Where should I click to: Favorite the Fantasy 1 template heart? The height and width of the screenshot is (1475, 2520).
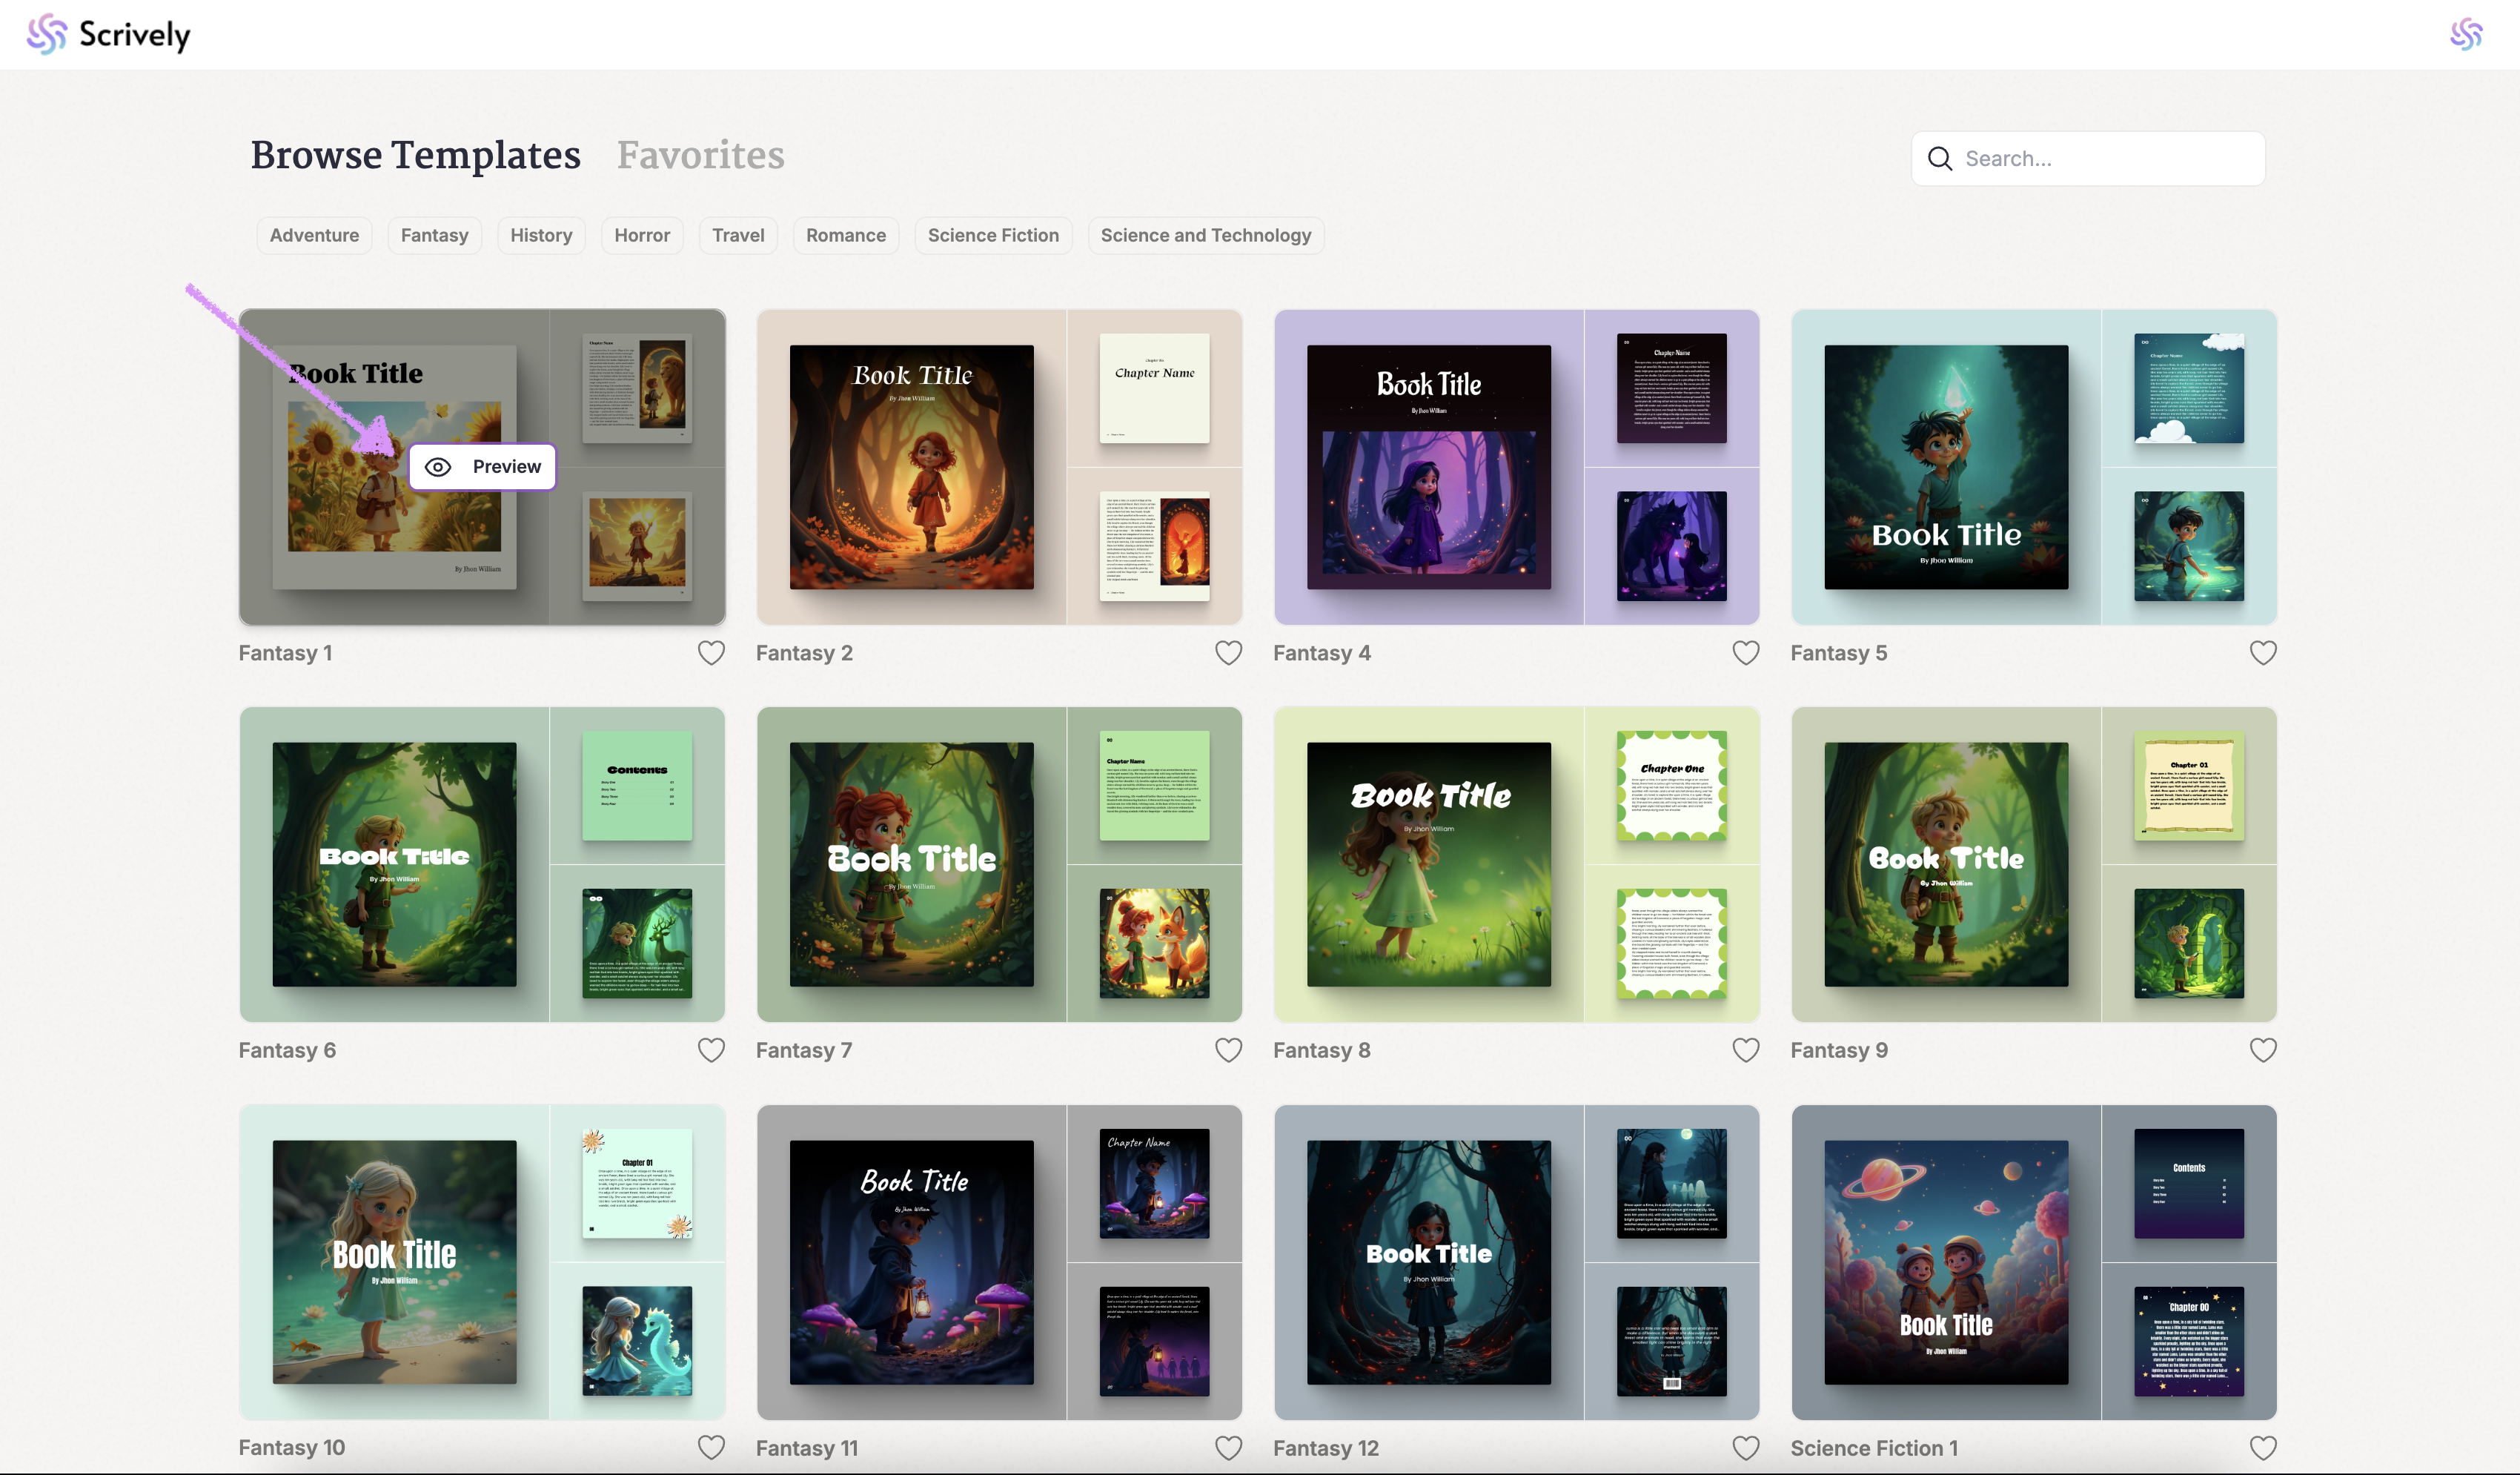coord(711,653)
